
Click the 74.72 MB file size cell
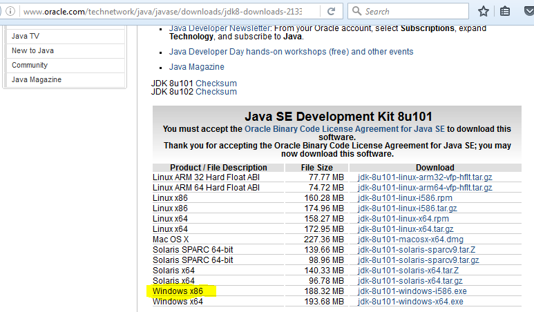click(x=326, y=188)
